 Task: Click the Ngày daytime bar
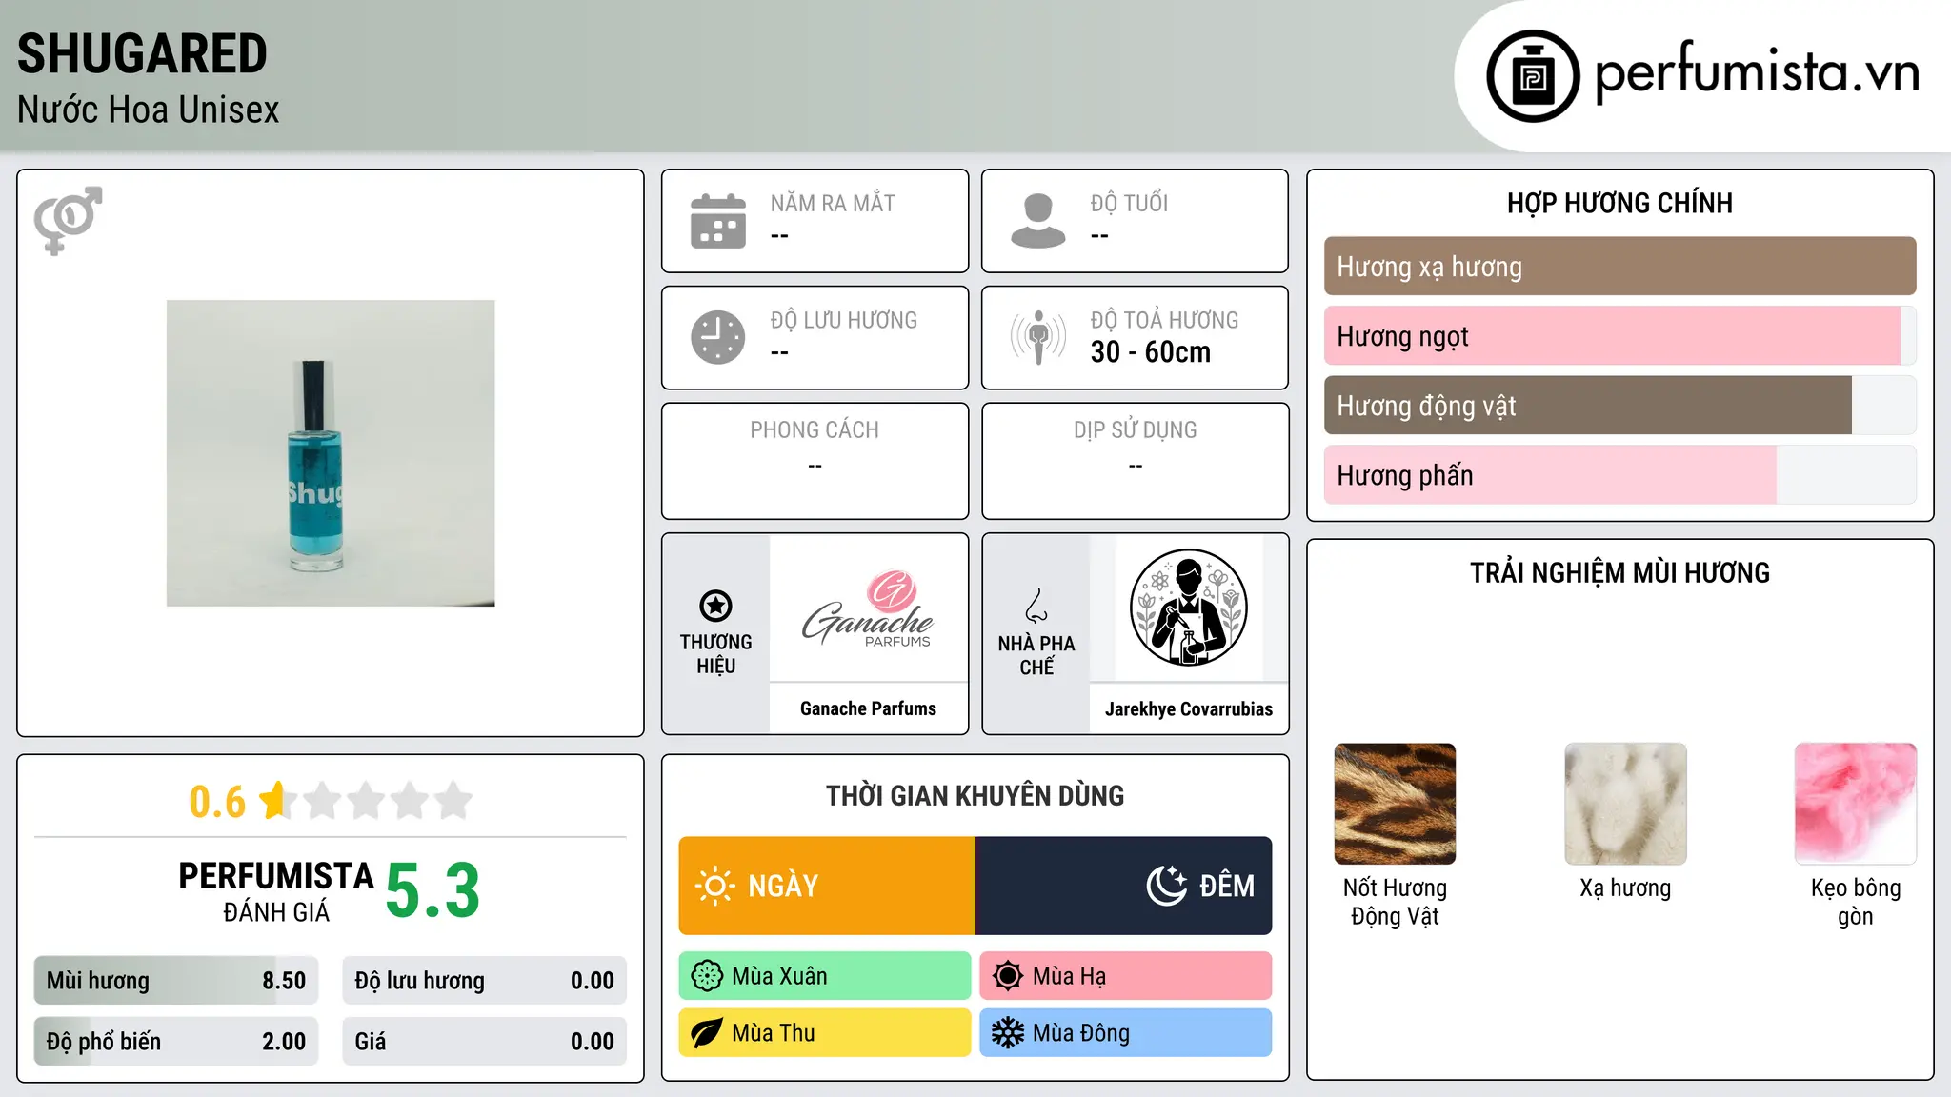(x=827, y=886)
